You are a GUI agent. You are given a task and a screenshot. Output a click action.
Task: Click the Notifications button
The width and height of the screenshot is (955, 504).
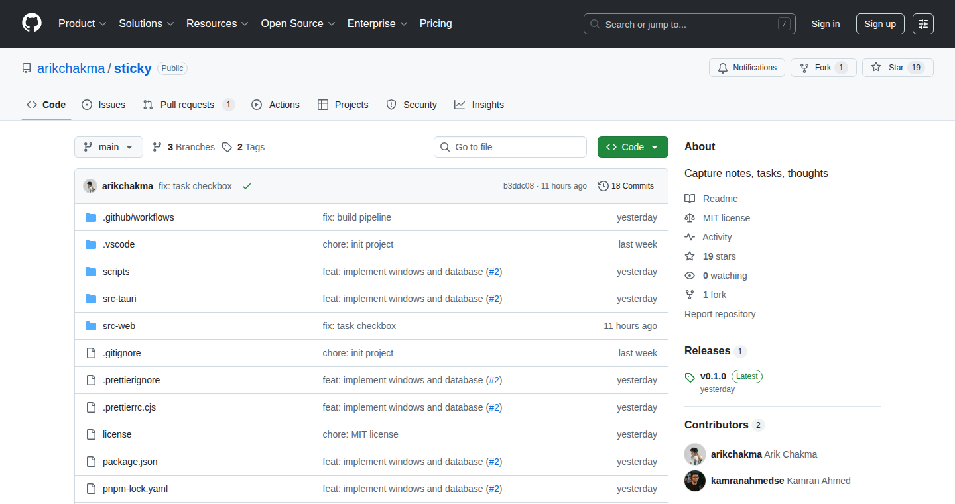click(x=747, y=68)
